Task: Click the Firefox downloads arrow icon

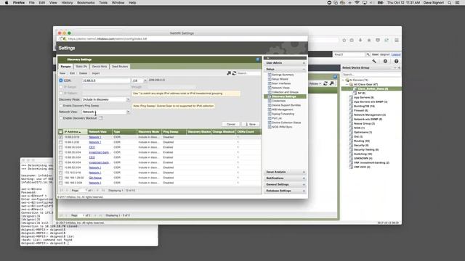Action: pos(360,41)
